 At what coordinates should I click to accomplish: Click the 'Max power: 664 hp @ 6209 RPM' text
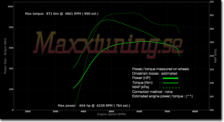85,106
